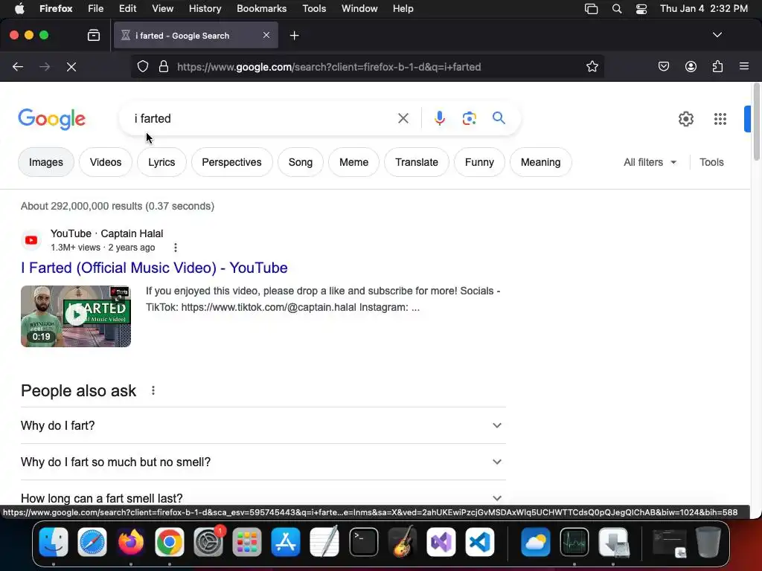Screen dimensions: 762x571
Task: Open Trash in the Dock
Action: [708, 542]
